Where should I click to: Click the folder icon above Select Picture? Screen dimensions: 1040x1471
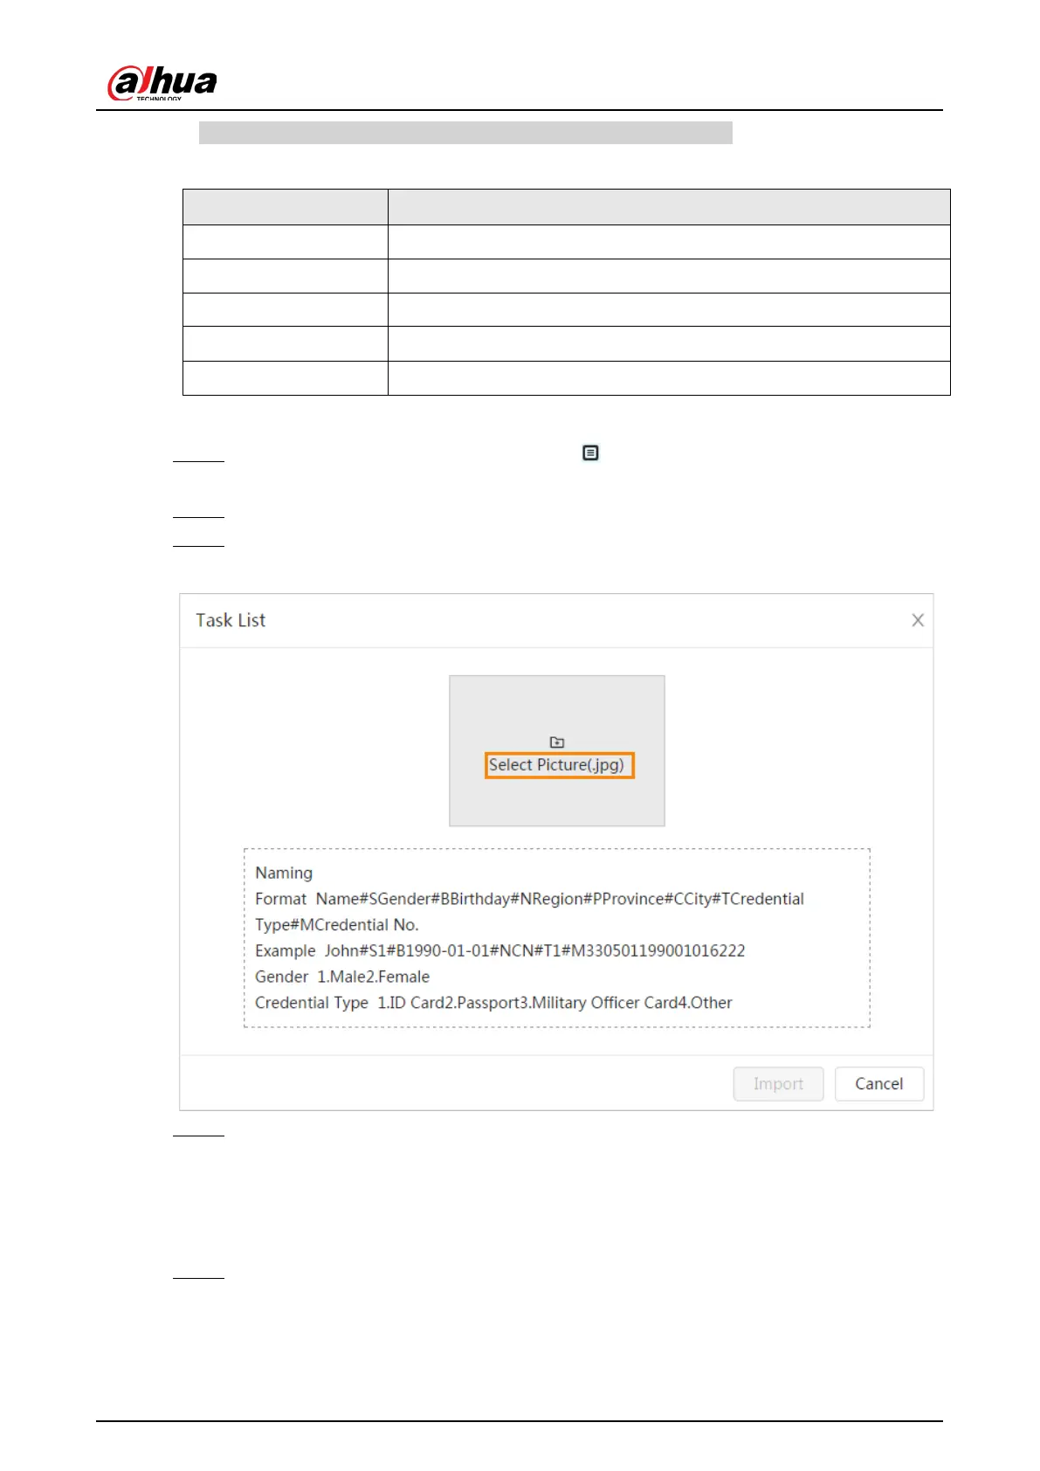point(557,742)
